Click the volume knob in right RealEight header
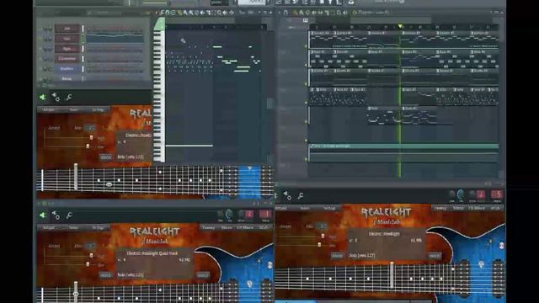The image size is (539, 303). pyautogui.click(x=461, y=194)
